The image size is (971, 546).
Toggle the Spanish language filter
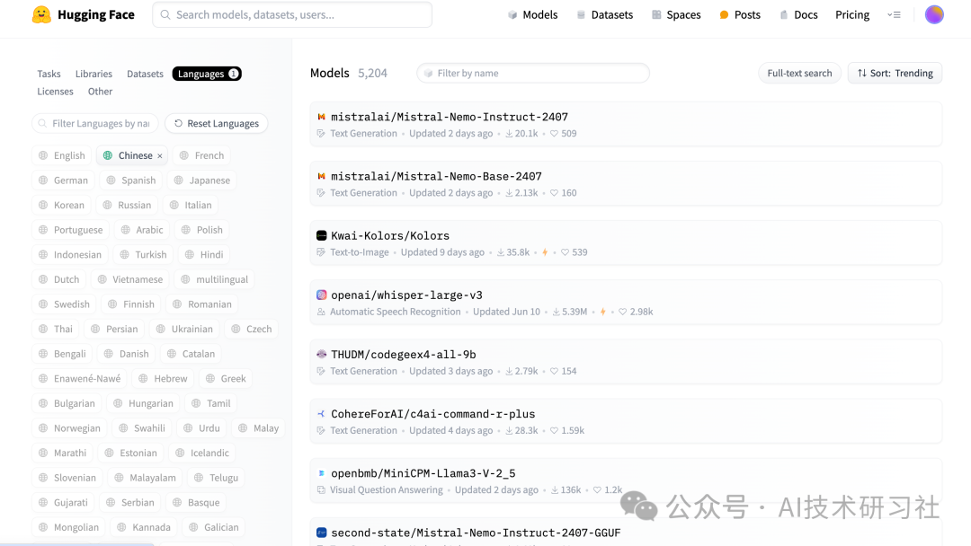(131, 180)
